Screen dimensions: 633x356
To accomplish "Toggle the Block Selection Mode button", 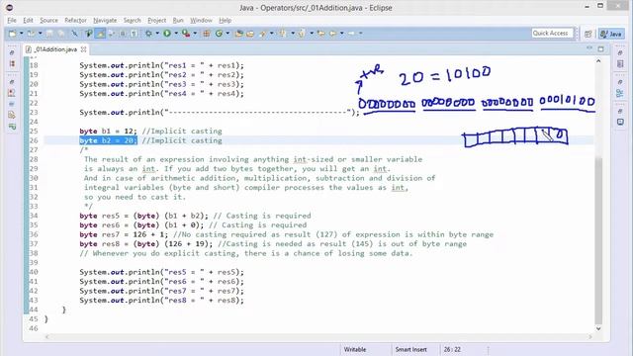I will coord(123,34).
